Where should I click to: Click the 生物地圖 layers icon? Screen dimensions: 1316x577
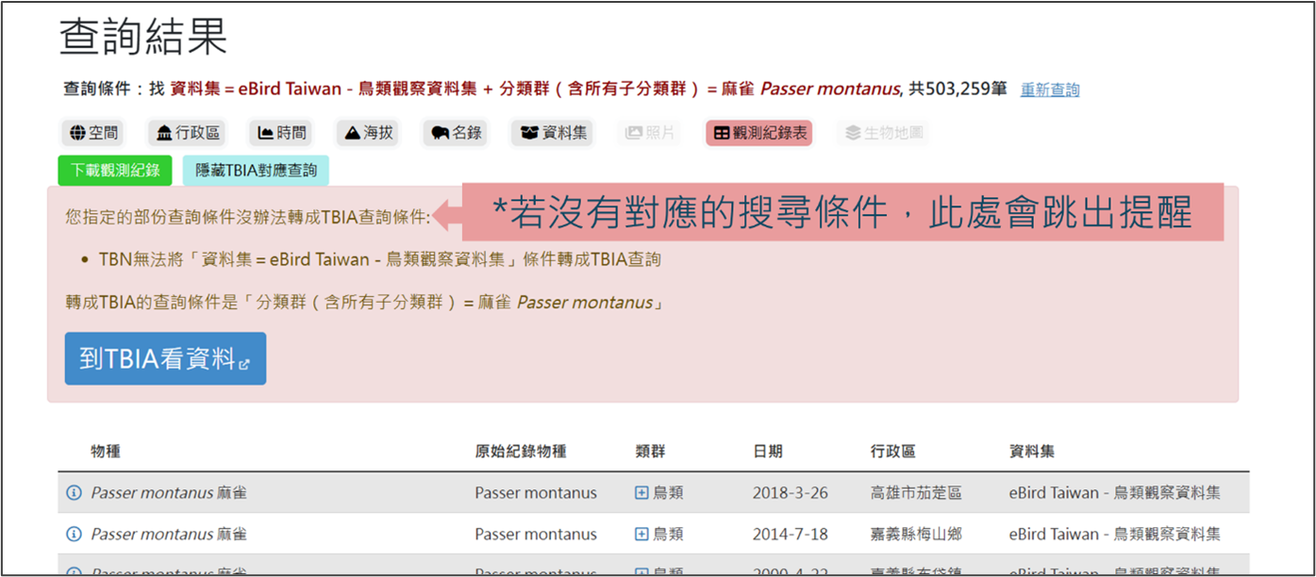point(853,133)
